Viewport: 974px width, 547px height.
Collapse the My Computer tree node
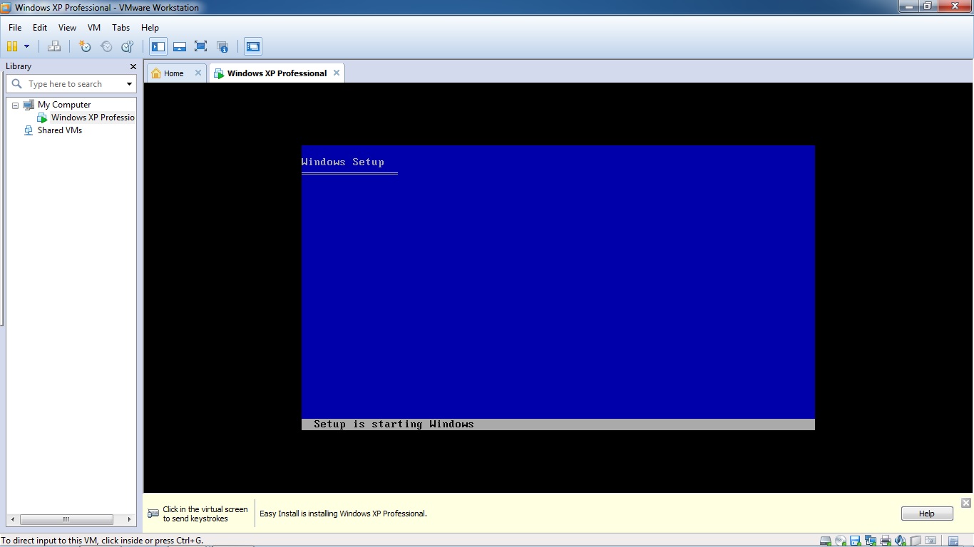[15, 104]
